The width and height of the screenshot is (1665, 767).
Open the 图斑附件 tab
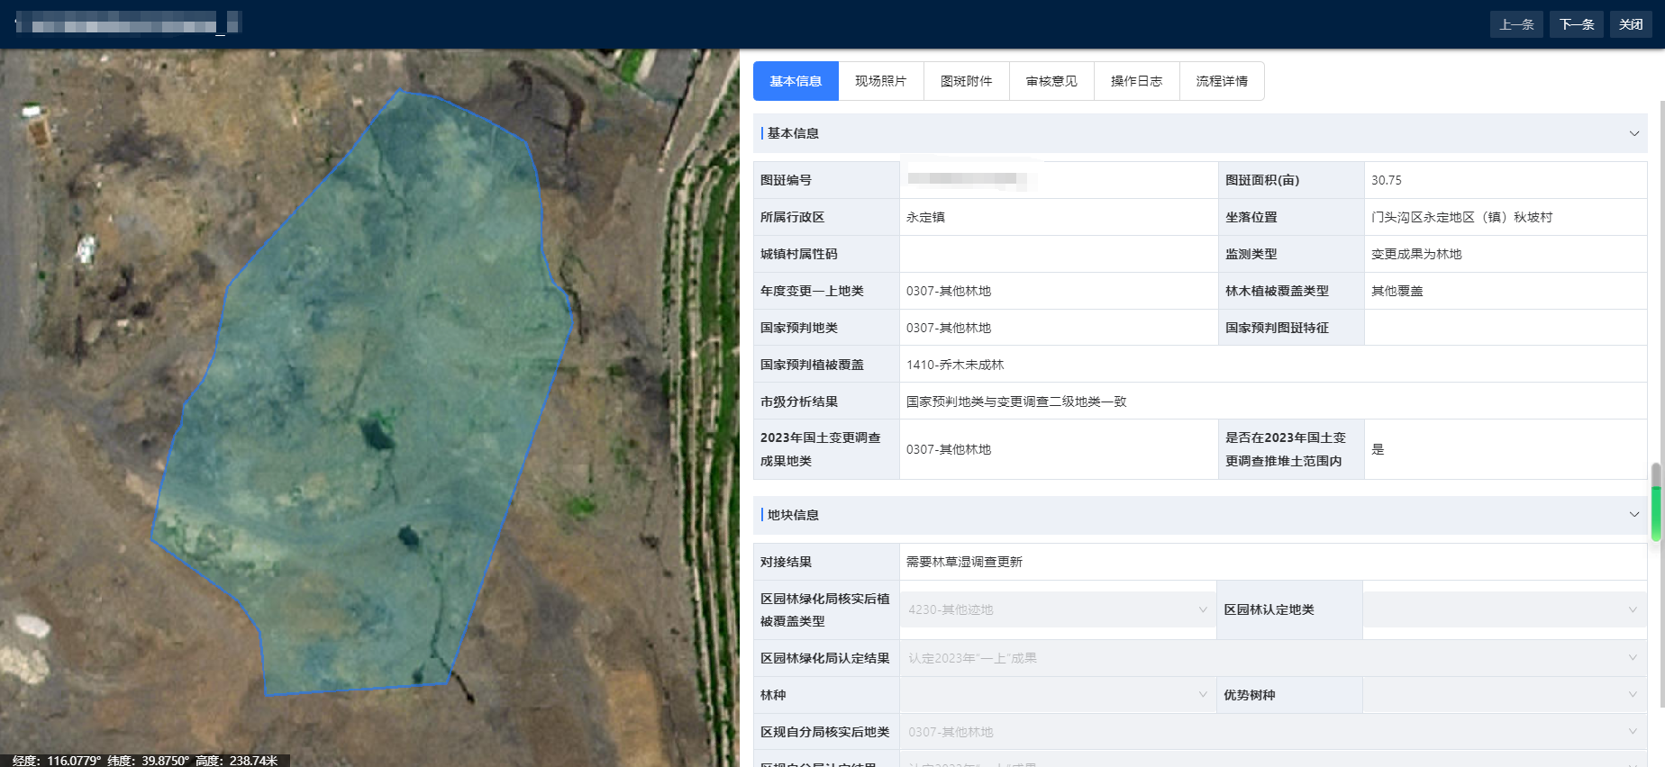967,81
